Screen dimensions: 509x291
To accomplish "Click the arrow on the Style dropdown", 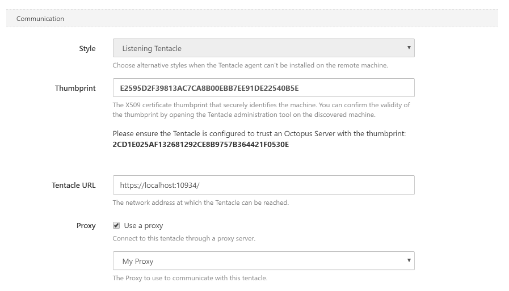I will [409, 48].
